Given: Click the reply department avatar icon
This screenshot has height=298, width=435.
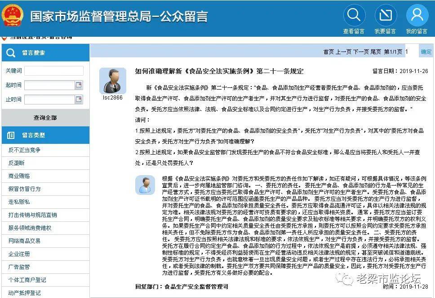Looking at the screenshot, I should click(146, 185).
